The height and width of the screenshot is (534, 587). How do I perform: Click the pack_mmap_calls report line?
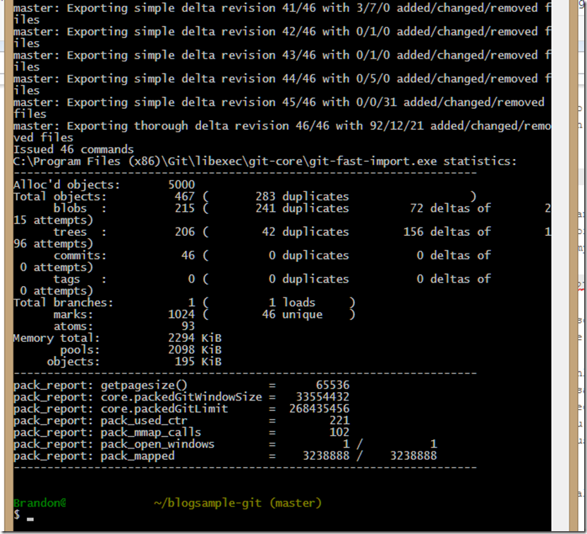point(181,432)
